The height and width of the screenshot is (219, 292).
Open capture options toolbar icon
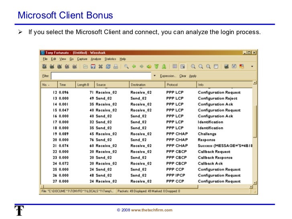tap(52, 67)
